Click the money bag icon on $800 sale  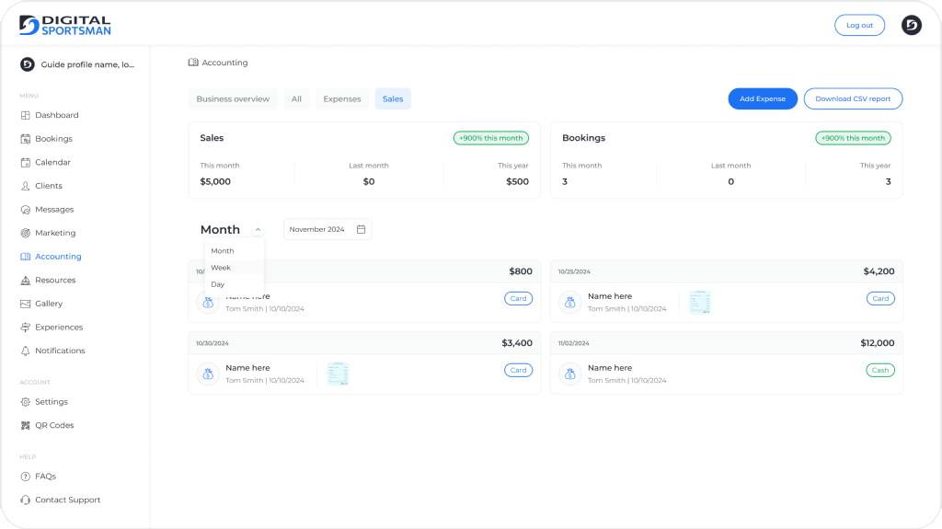[x=209, y=303]
